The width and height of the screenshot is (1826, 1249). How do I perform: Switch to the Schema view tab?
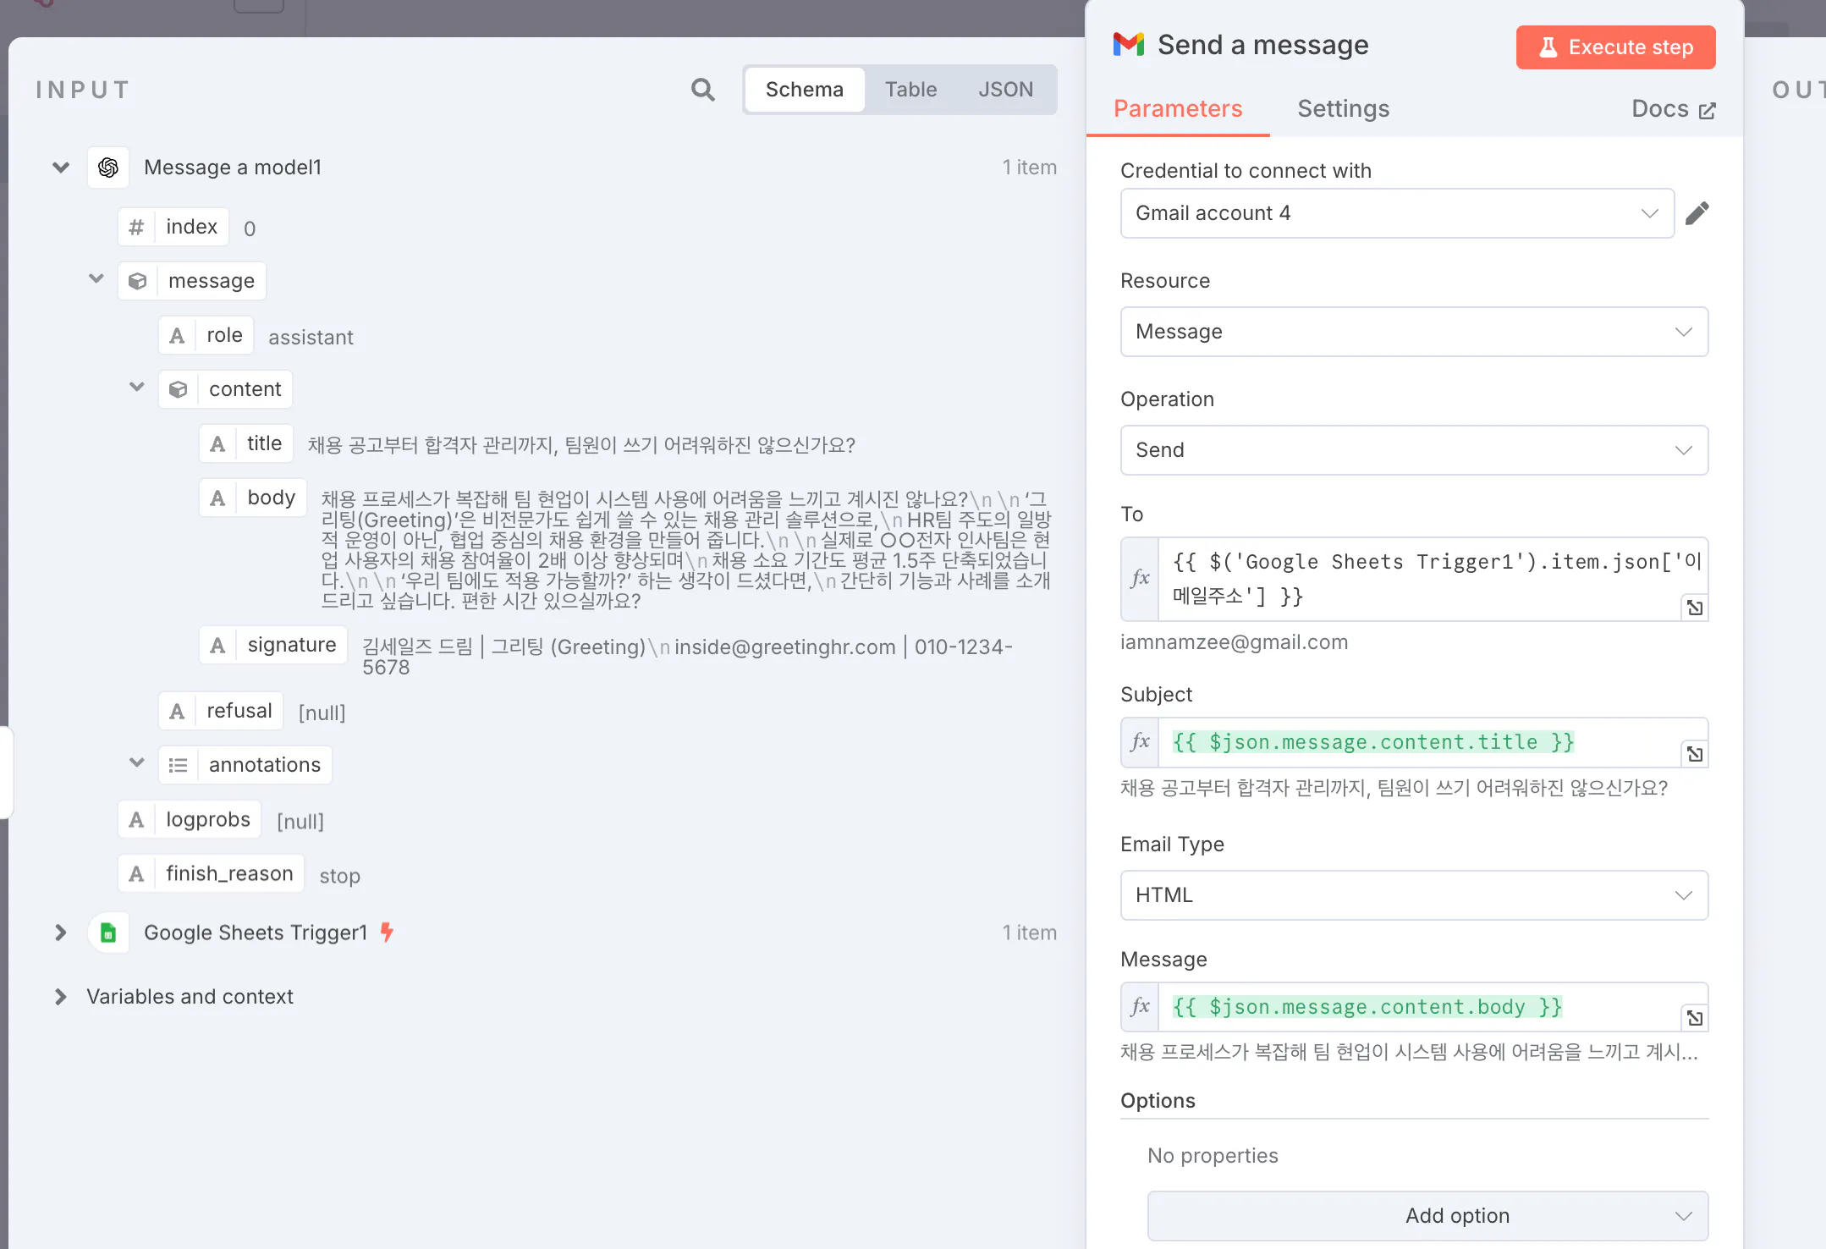[x=805, y=90]
